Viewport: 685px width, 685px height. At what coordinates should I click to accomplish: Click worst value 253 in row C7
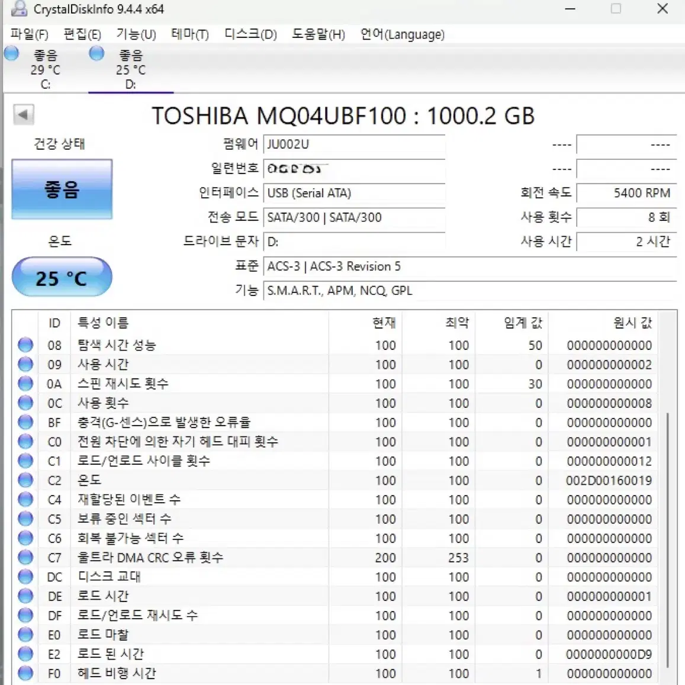458,558
